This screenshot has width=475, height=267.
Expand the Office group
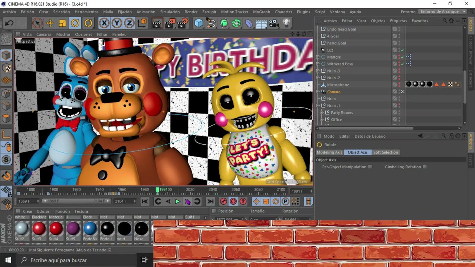[322, 120]
